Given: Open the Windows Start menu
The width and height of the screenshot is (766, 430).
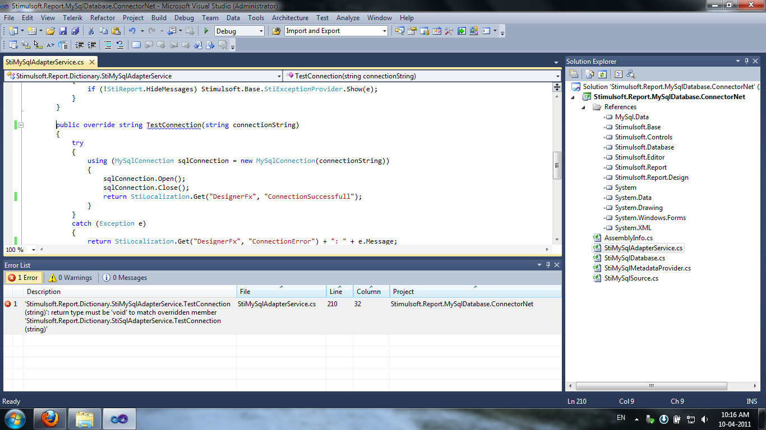Looking at the screenshot, I should [x=15, y=418].
